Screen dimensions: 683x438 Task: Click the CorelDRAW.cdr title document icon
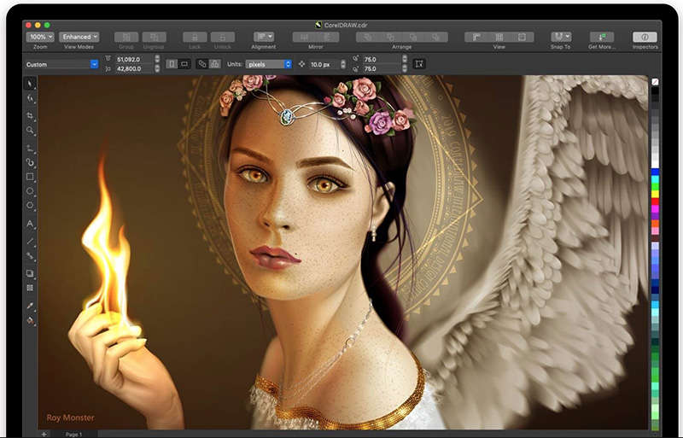click(x=318, y=26)
